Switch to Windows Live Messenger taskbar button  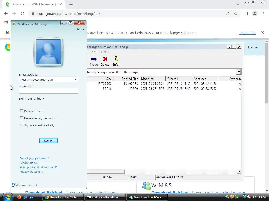147,197
